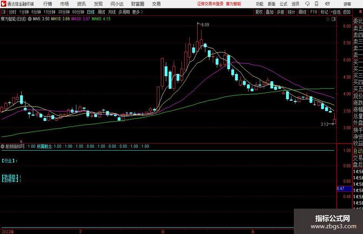Open the 发现 menu
The height and width of the screenshot is (234, 363).
[x=98, y=4]
